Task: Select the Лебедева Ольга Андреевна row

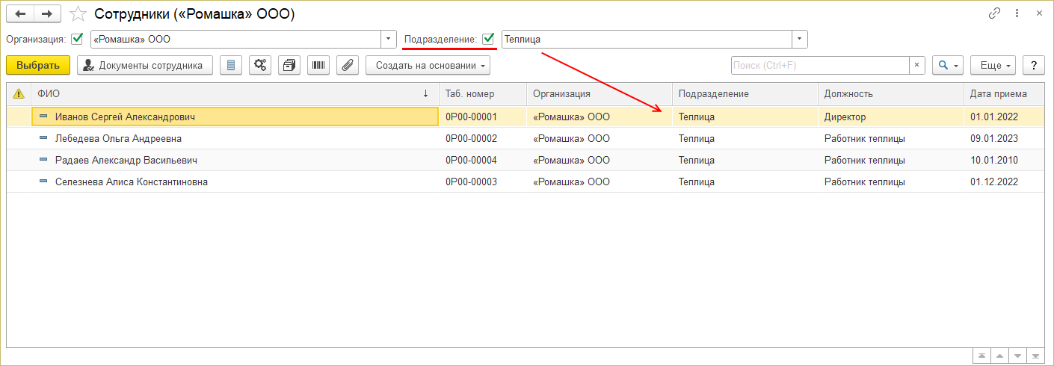Action: click(118, 139)
